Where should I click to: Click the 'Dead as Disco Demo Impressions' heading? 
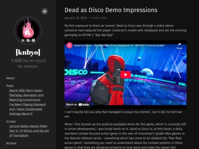(x=111, y=10)
